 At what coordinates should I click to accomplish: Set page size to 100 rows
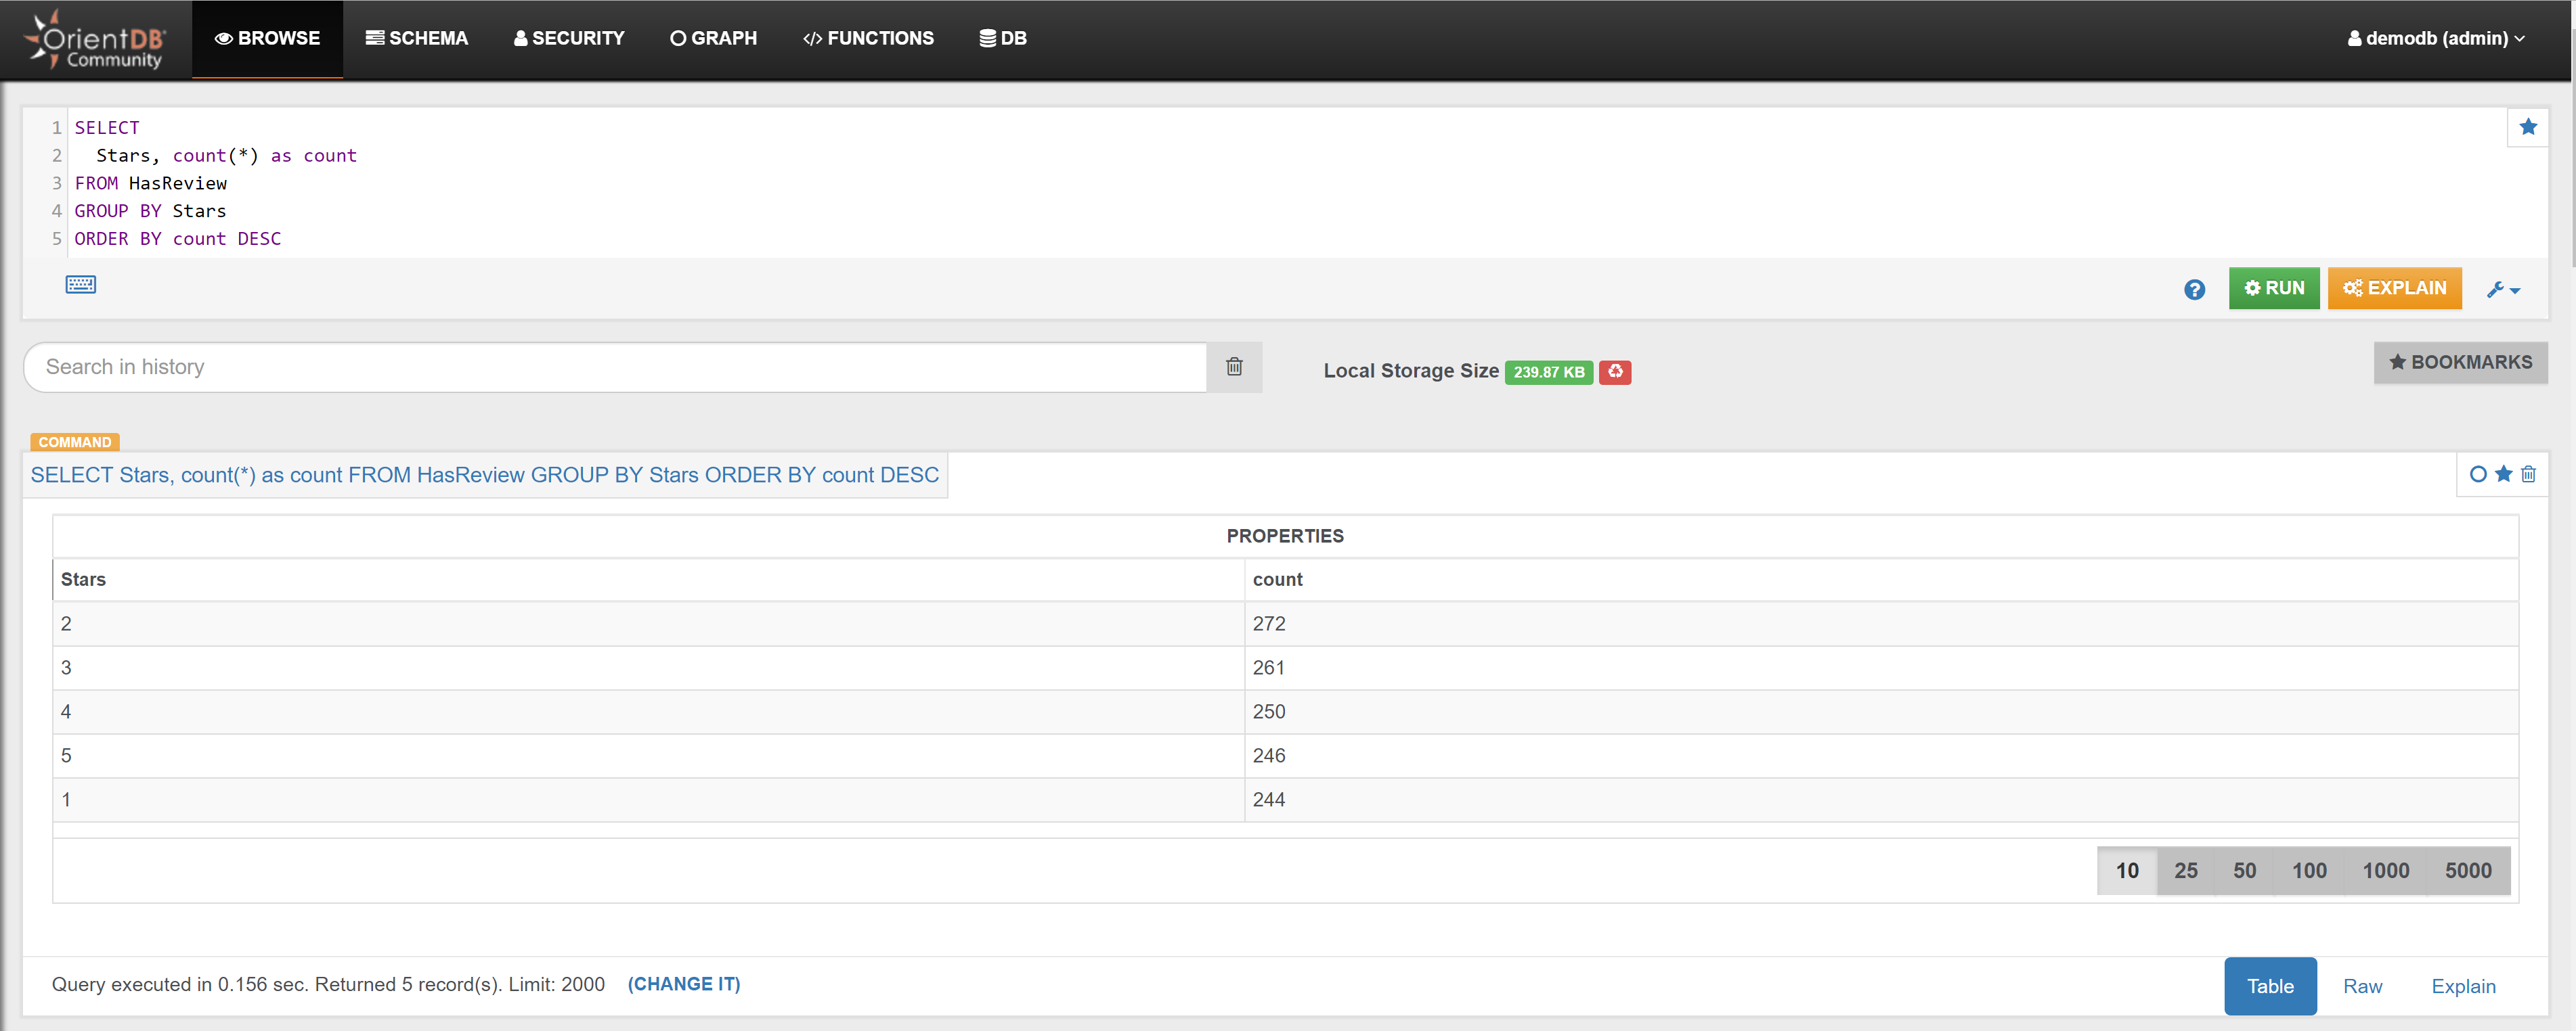click(2308, 870)
